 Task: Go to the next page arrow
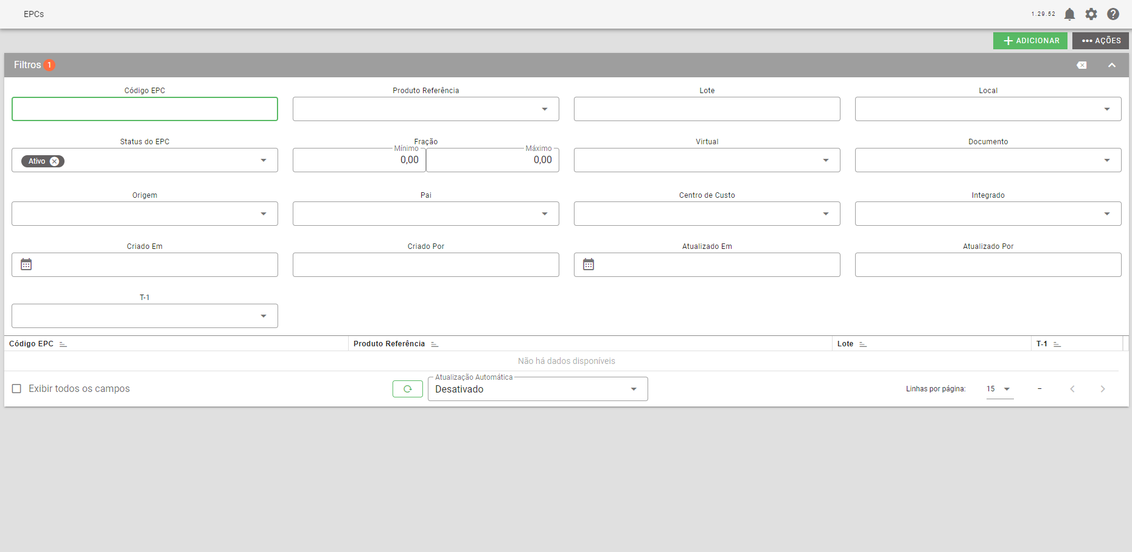click(x=1103, y=389)
